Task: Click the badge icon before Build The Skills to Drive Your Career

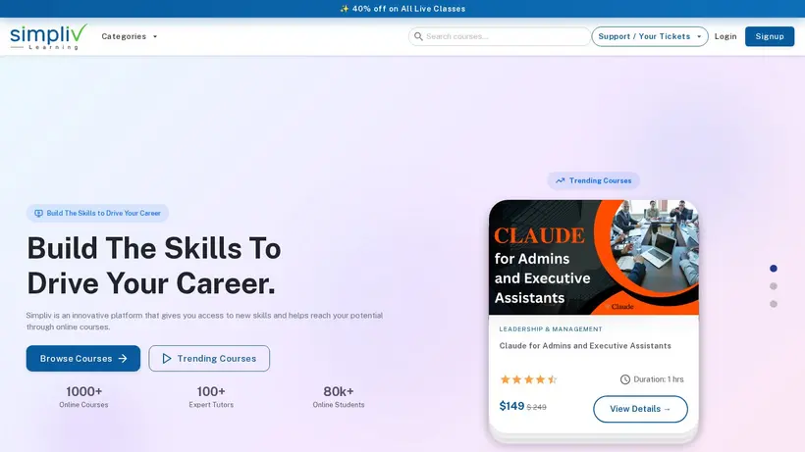Action: (x=38, y=213)
